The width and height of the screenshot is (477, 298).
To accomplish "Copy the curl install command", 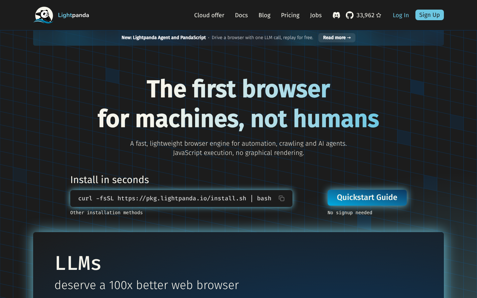I will (x=282, y=198).
